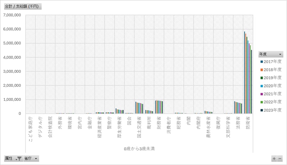The width and height of the screenshot is (287, 165).
Task: Select the 厚生労働省 axis label
Action: (x=119, y=127)
